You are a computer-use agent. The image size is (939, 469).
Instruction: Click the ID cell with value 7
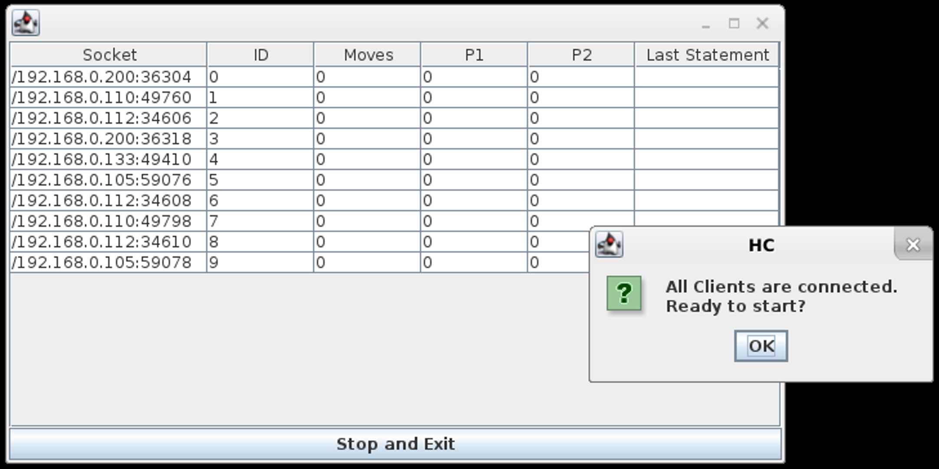point(260,221)
